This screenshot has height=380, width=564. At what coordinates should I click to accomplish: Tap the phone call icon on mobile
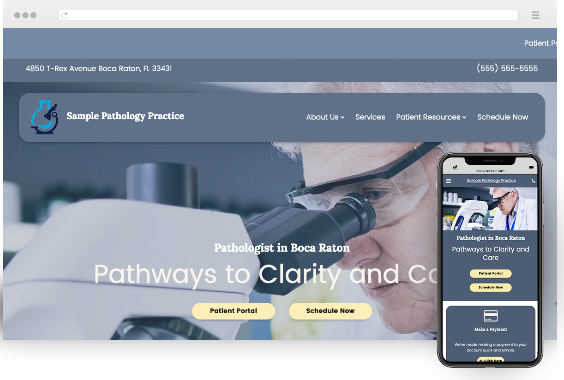[x=534, y=181]
